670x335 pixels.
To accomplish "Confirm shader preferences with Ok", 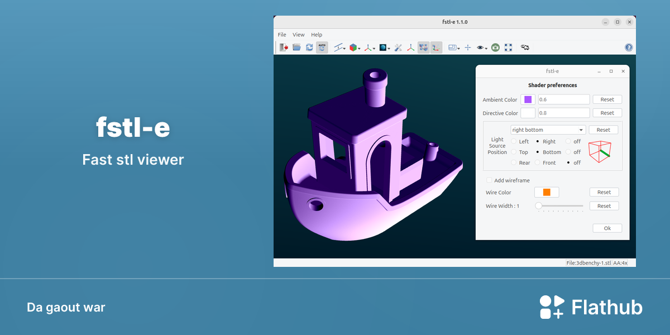I will 607,228.
